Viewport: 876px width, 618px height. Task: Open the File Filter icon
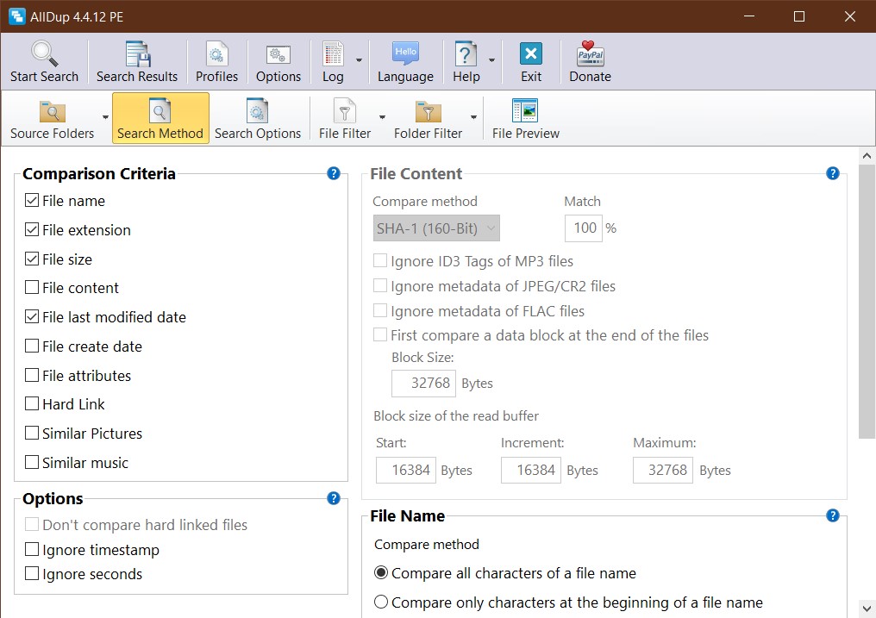345,110
